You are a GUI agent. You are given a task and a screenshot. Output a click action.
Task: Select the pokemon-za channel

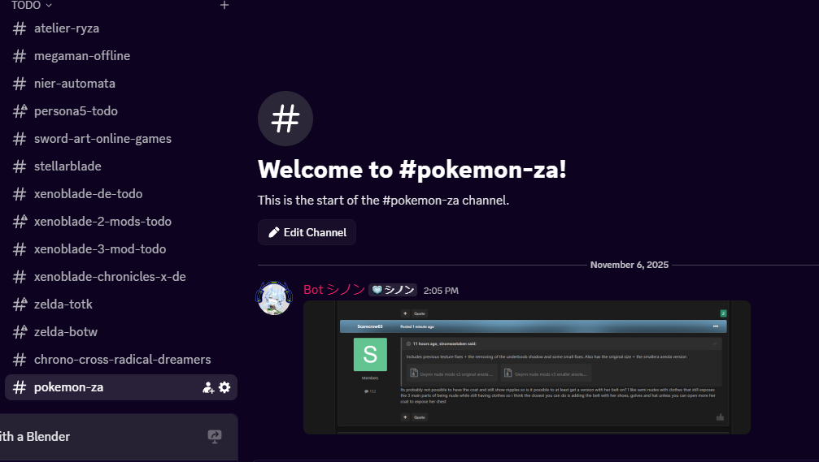120,387
